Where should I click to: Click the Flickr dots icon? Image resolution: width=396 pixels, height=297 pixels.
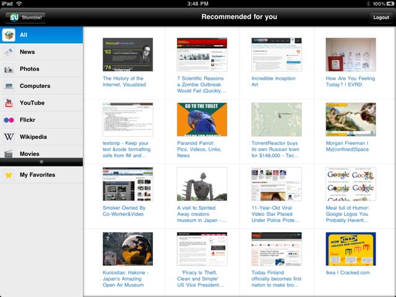(9, 120)
